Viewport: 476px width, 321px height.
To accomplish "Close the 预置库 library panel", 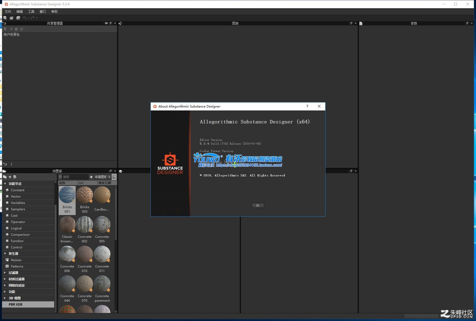I will click(x=115, y=171).
